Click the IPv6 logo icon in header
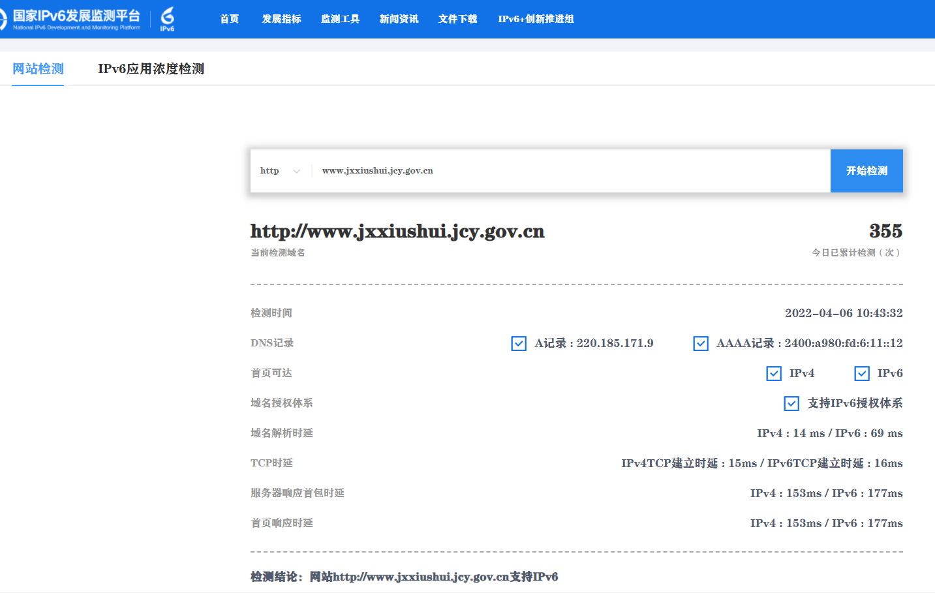The image size is (935, 593). (168, 19)
